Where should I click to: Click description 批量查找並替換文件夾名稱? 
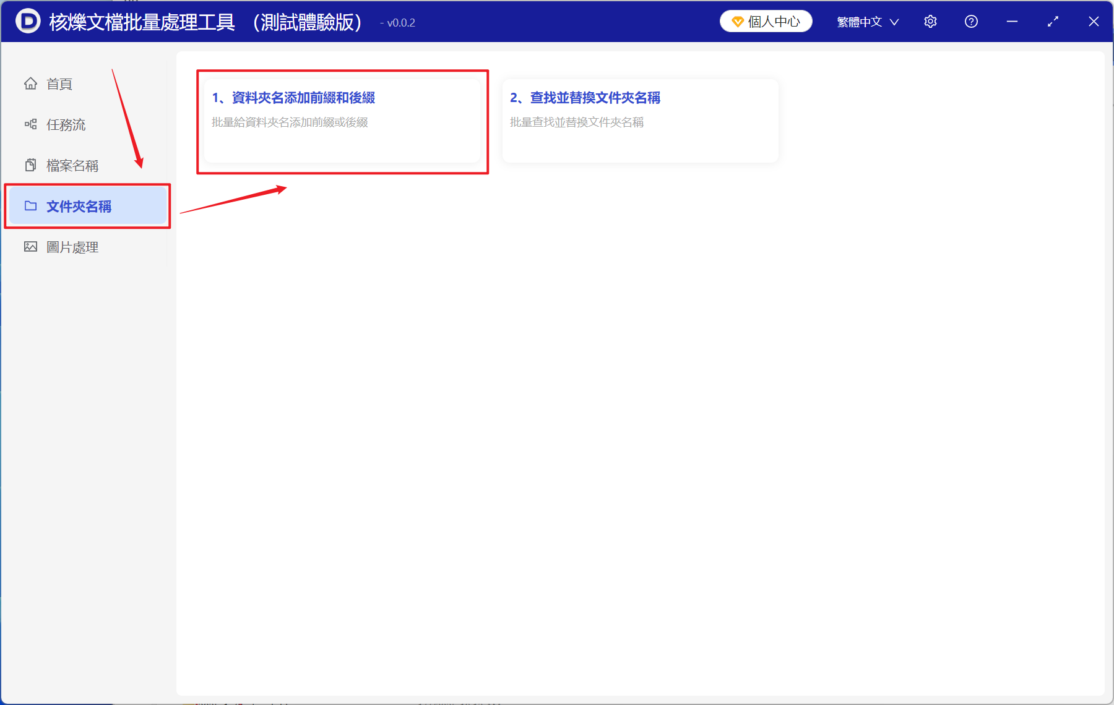(x=577, y=122)
